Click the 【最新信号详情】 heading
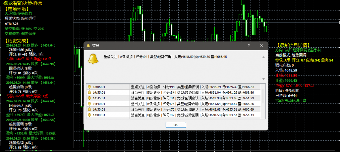340x152 pixels. 293,45
